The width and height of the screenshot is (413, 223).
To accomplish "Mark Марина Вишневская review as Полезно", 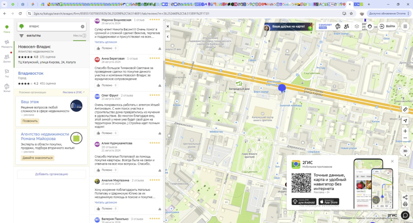I will click(x=107, y=48).
